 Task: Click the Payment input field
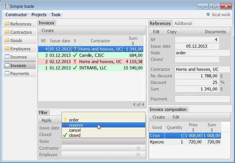coord(202,99)
